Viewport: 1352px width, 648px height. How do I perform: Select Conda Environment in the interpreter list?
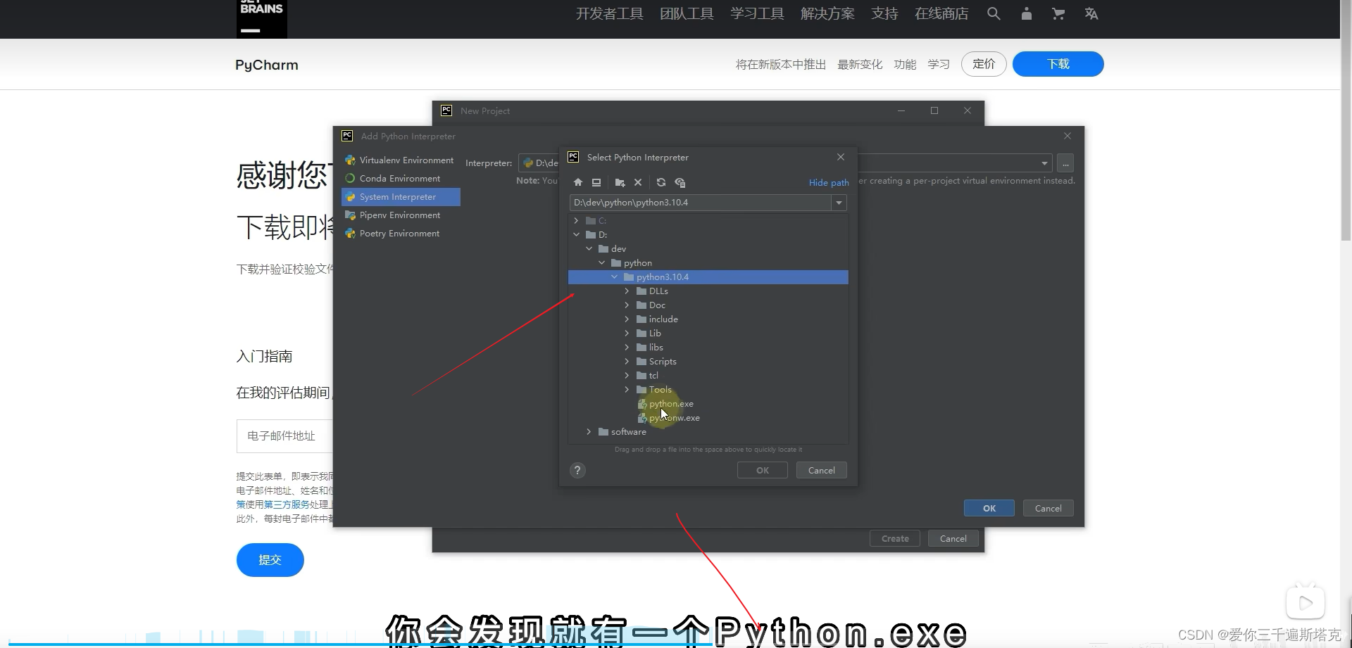pyautogui.click(x=399, y=178)
